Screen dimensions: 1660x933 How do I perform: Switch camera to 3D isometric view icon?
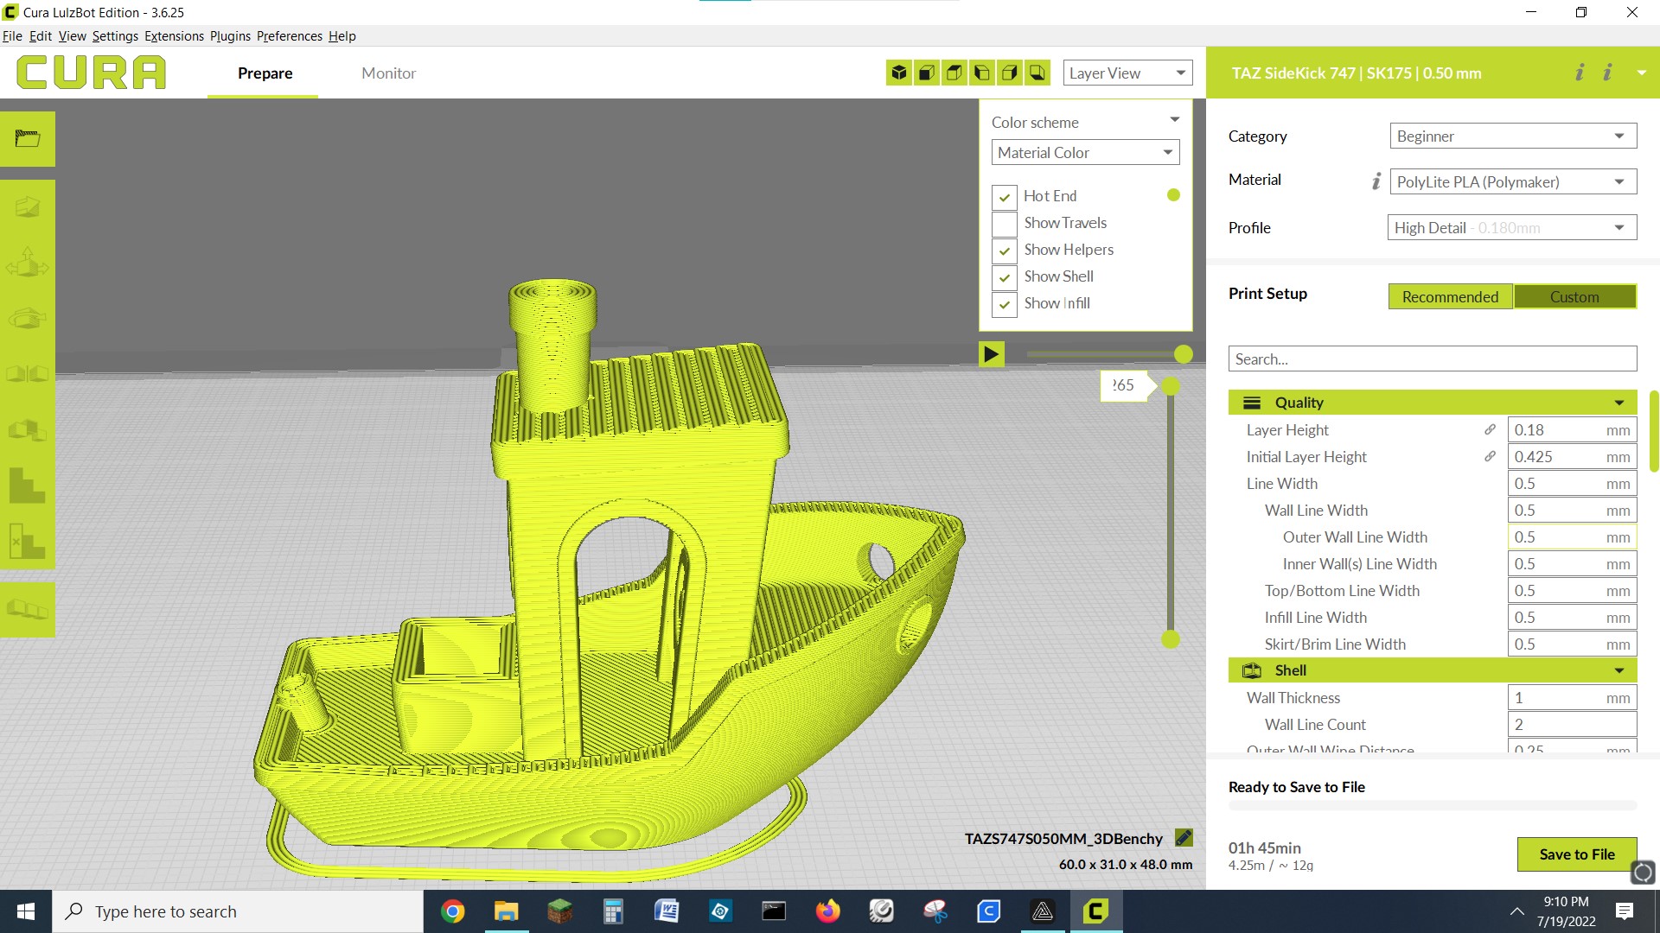click(x=899, y=73)
